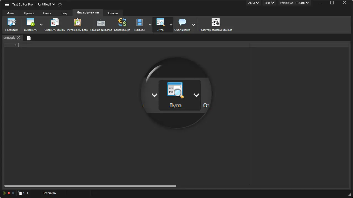Screen dimensions: 353x198
Task: Stop macro using status bar square button
Action: pyautogui.click(x=13, y=193)
